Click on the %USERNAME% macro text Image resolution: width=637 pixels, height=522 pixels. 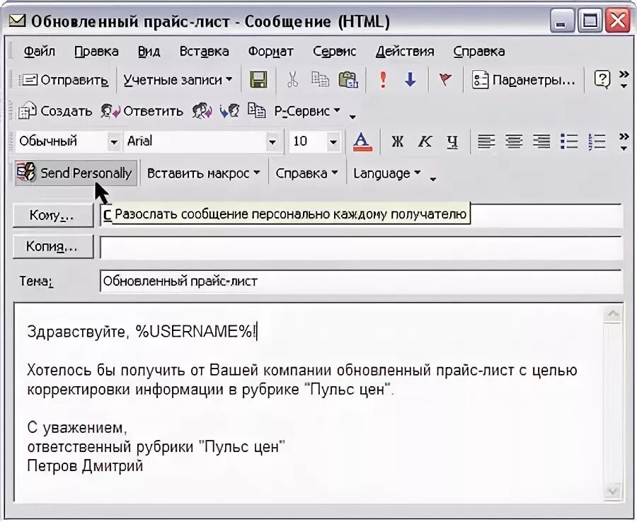pyautogui.click(x=194, y=332)
